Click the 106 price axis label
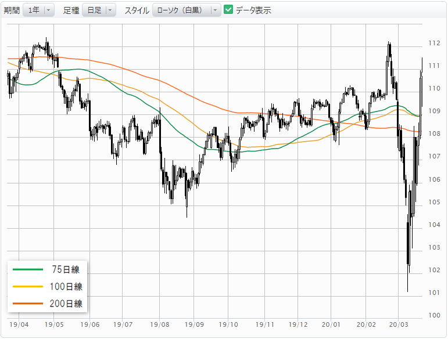 coord(434,179)
